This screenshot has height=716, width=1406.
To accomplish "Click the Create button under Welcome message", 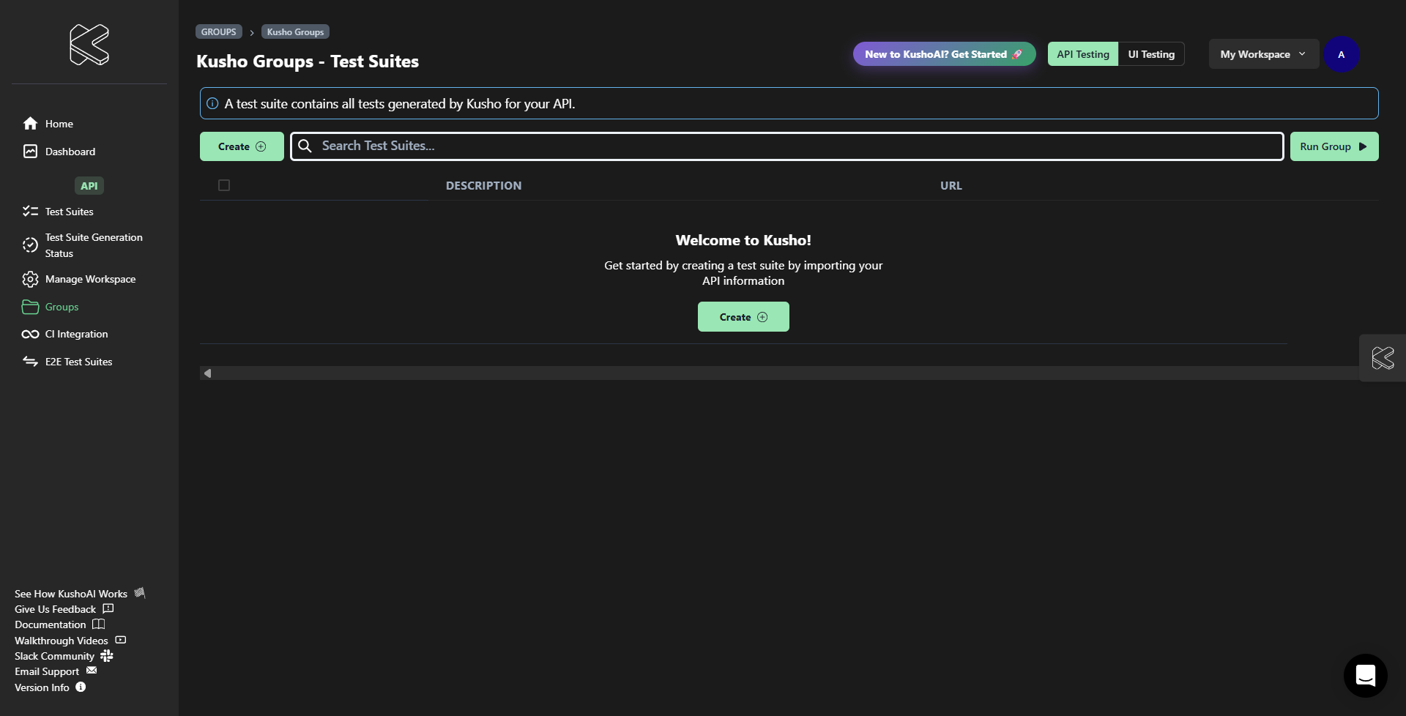I will pos(743,317).
